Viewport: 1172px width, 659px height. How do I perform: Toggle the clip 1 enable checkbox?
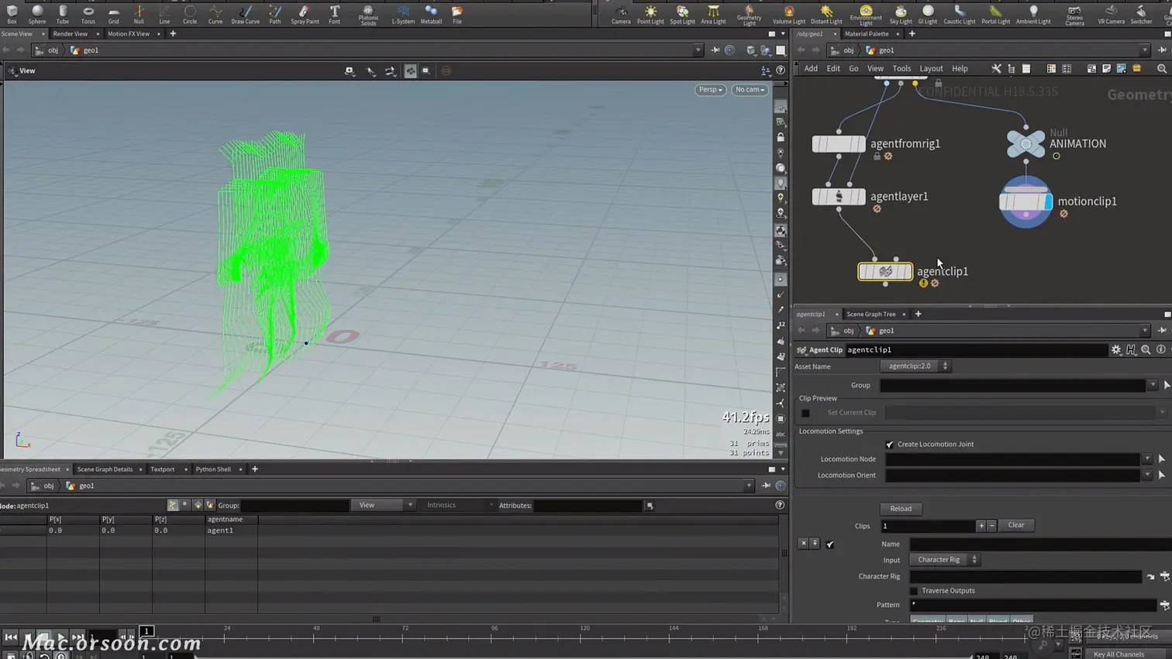click(x=830, y=544)
